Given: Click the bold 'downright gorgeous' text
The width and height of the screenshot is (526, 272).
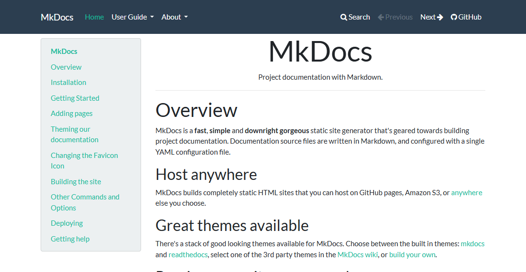Looking at the screenshot, I should pos(277,130).
